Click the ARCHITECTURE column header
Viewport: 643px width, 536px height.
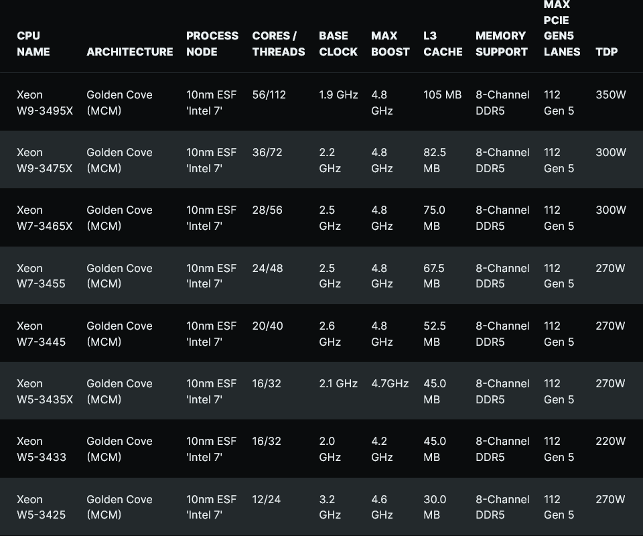point(129,52)
